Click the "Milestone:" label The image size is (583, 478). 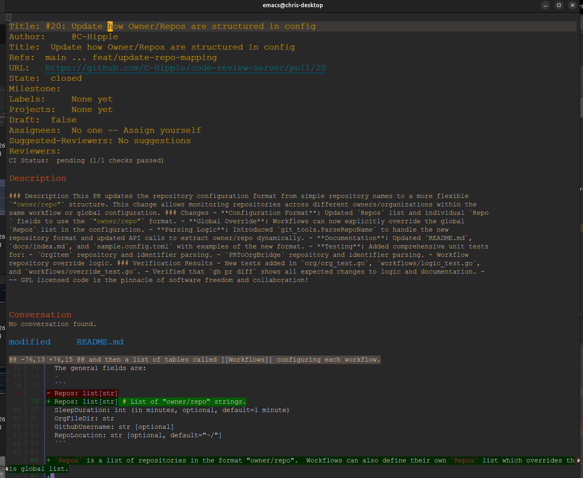(x=35, y=89)
